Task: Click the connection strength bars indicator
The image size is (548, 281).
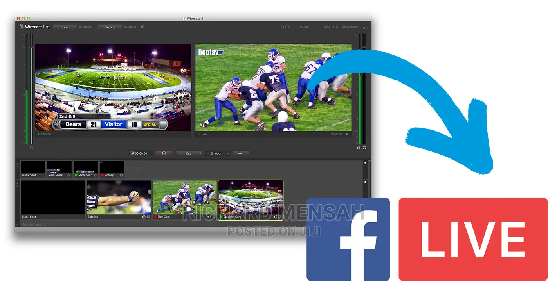Action: coord(364,27)
